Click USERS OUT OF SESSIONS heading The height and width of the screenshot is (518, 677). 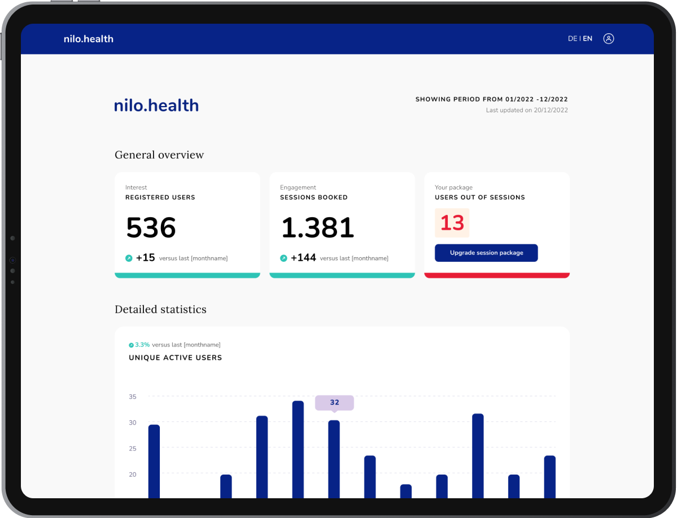coord(480,197)
